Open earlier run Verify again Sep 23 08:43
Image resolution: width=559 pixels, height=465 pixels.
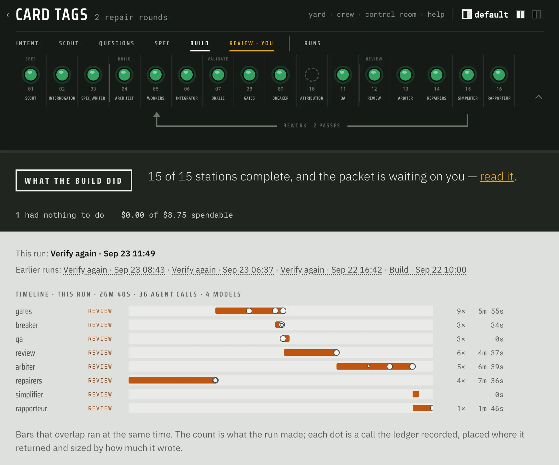pyautogui.click(x=114, y=270)
